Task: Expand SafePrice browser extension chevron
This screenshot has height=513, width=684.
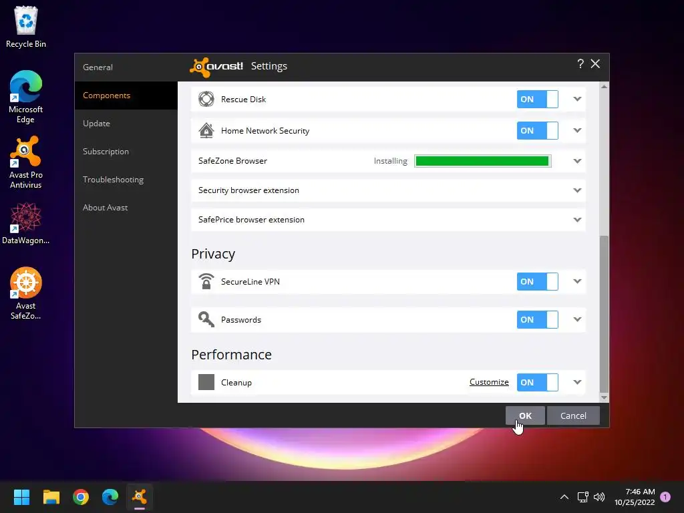Action: (577, 219)
